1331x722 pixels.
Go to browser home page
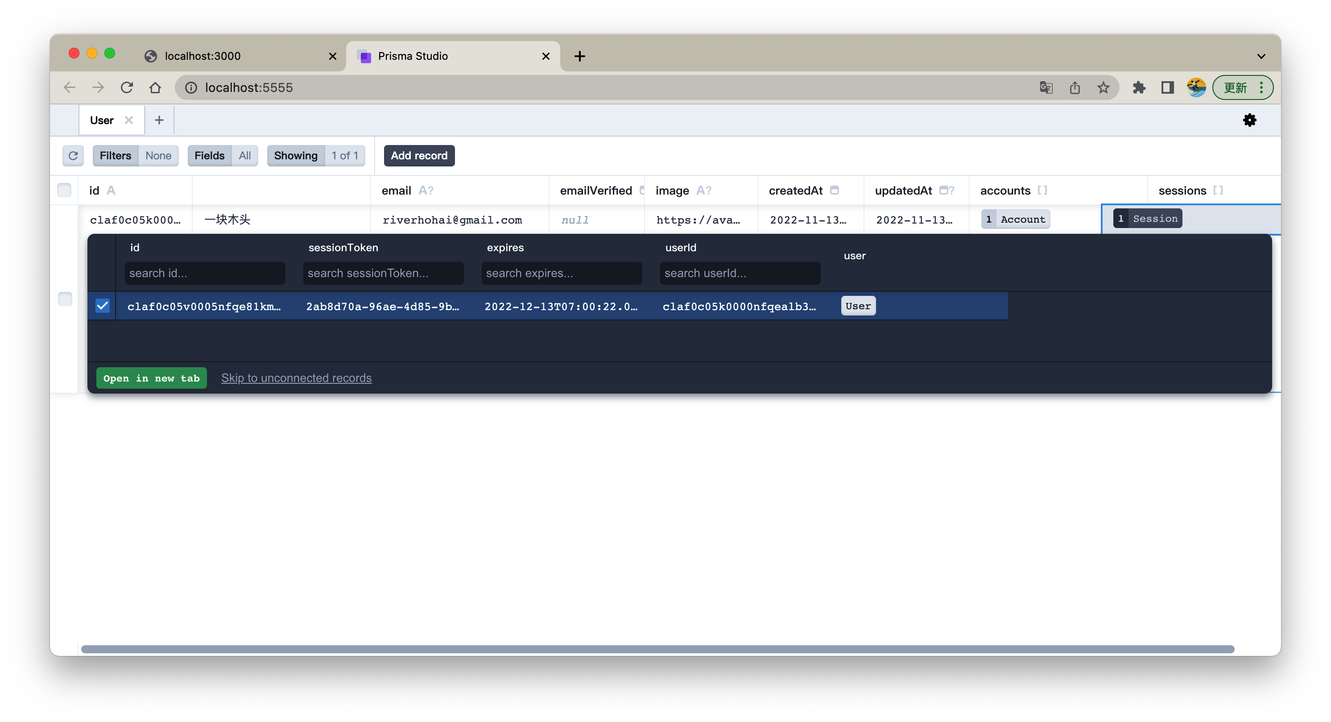(x=155, y=87)
